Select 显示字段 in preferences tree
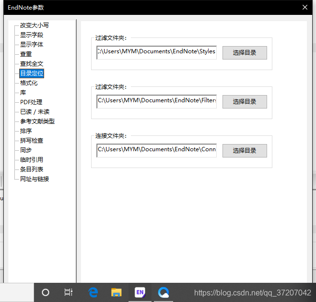This screenshot has height=302, width=316. [32, 35]
